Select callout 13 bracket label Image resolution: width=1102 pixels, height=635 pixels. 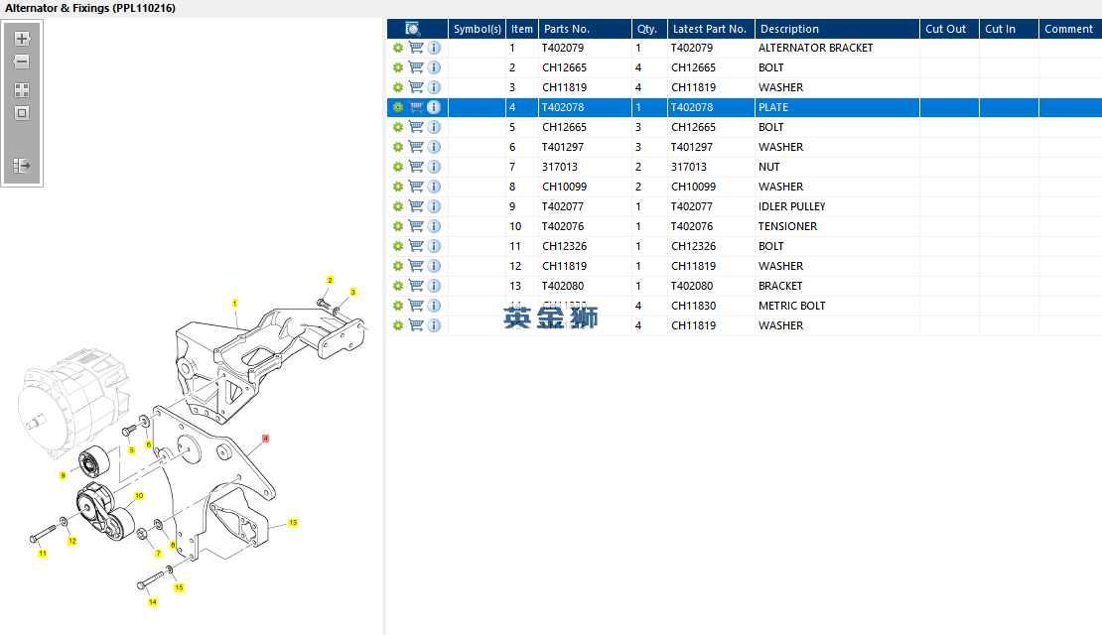point(293,523)
